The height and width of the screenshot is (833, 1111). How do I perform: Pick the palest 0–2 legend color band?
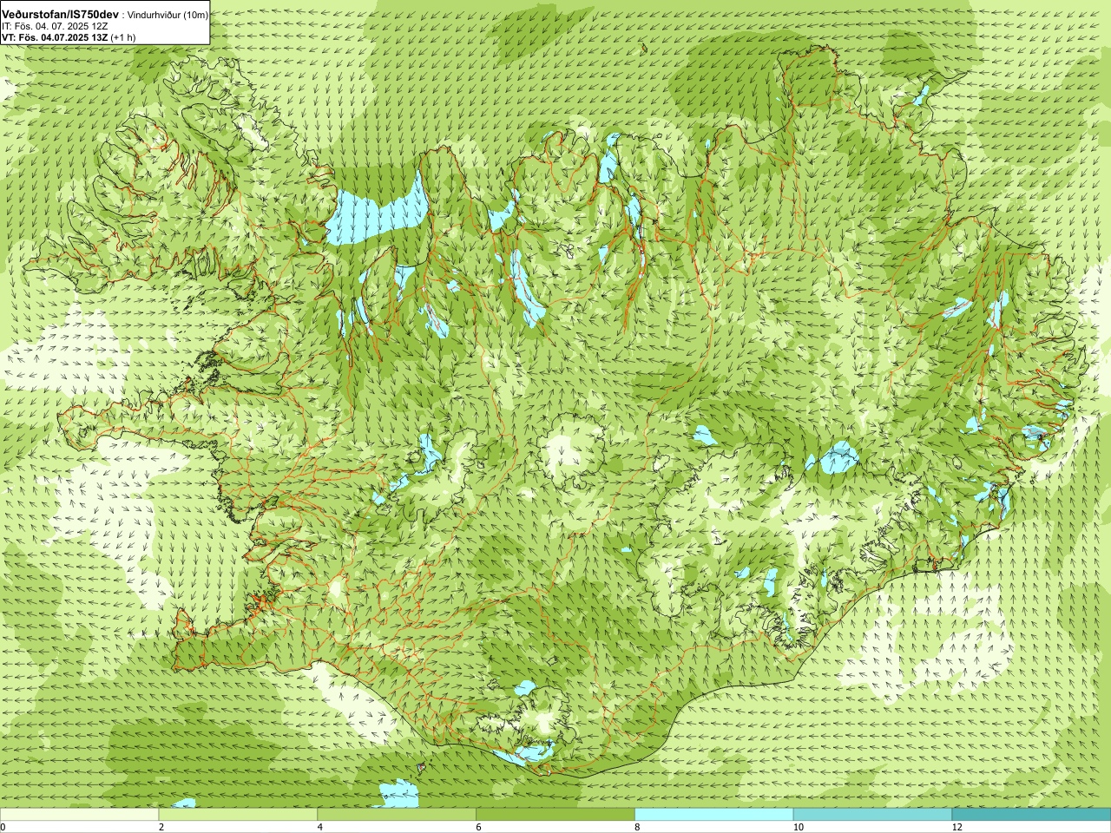point(79,815)
